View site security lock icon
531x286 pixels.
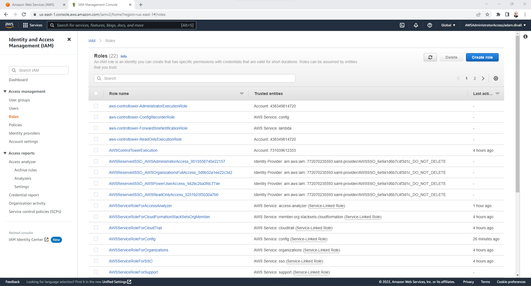pos(35,14)
